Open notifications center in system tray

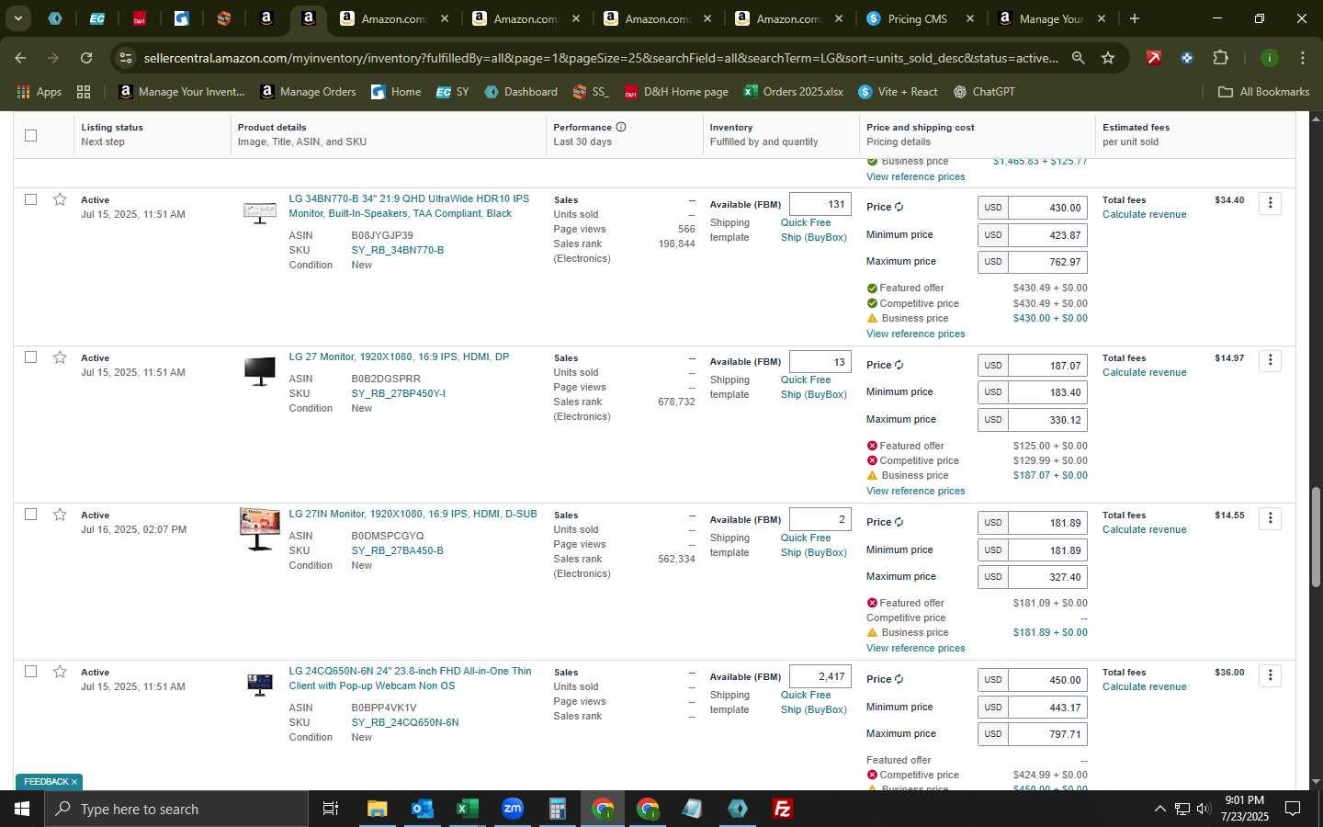[1293, 809]
